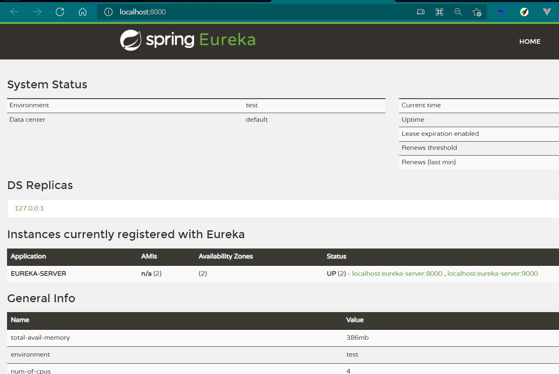Open the send-to-devices icon
Screen dimensions: 559x374
tap(421, 12)
